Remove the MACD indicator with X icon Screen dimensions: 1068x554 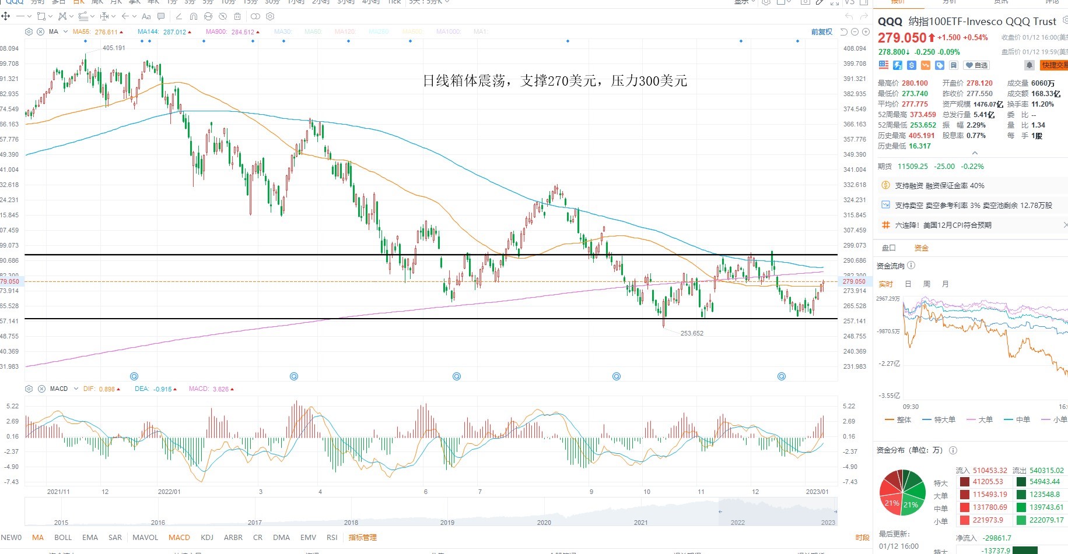point(41,389)
